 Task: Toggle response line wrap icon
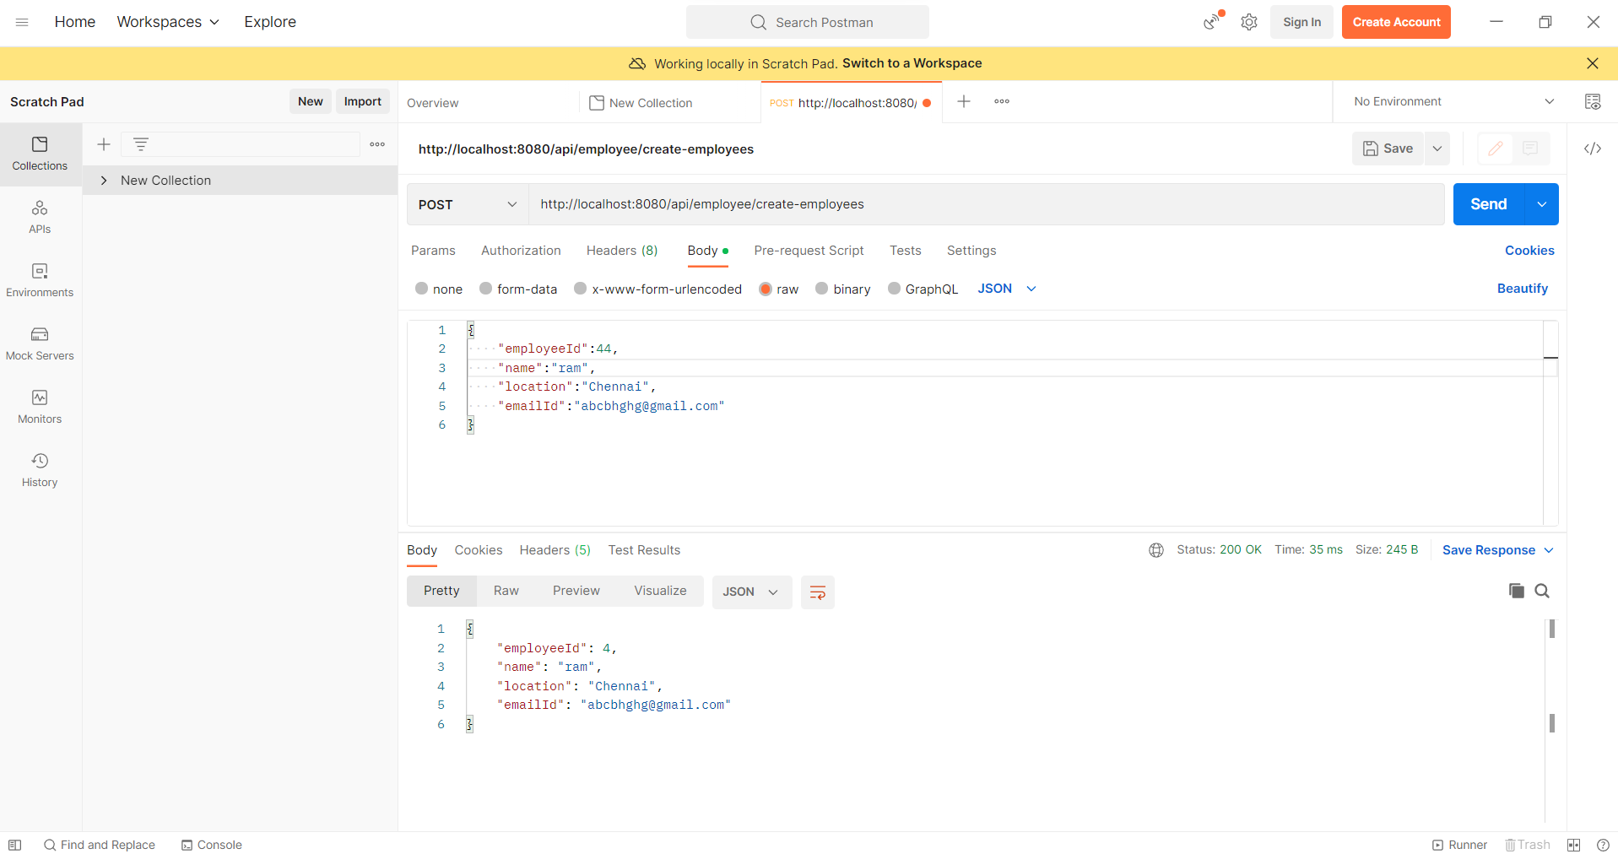[818, 592]
